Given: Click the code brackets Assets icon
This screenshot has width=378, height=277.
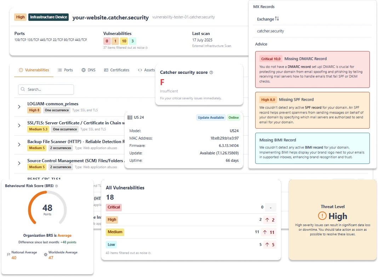Looking at the screenshot, I should pyautogui.click(x=141, y=70).
